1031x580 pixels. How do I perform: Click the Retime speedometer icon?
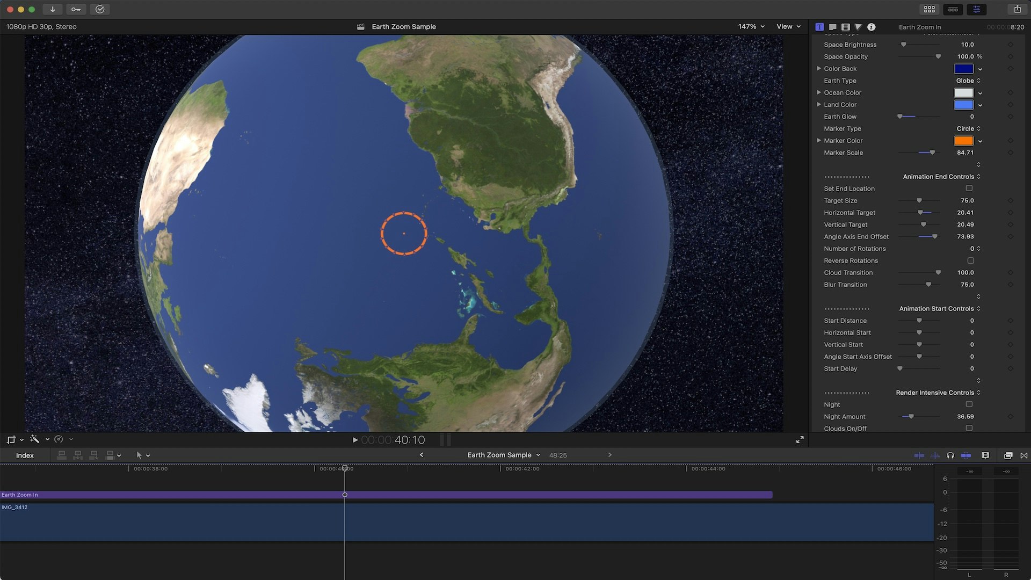(x=59, y=439)
